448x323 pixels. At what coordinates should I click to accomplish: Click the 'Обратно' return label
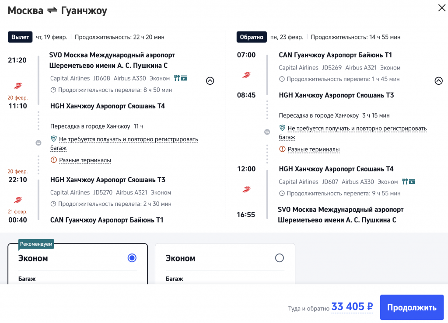[x=252, y=37]
